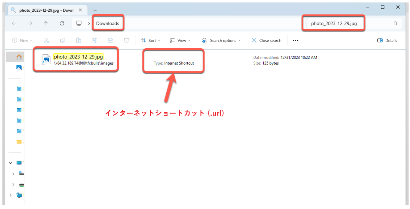Expand the Network tree node
410x209 pixels.
pos(11,195)
